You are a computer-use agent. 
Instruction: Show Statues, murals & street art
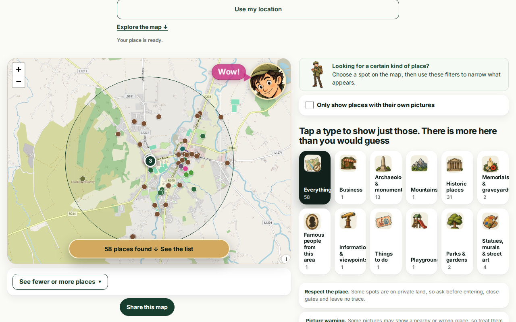click(493, 242)
